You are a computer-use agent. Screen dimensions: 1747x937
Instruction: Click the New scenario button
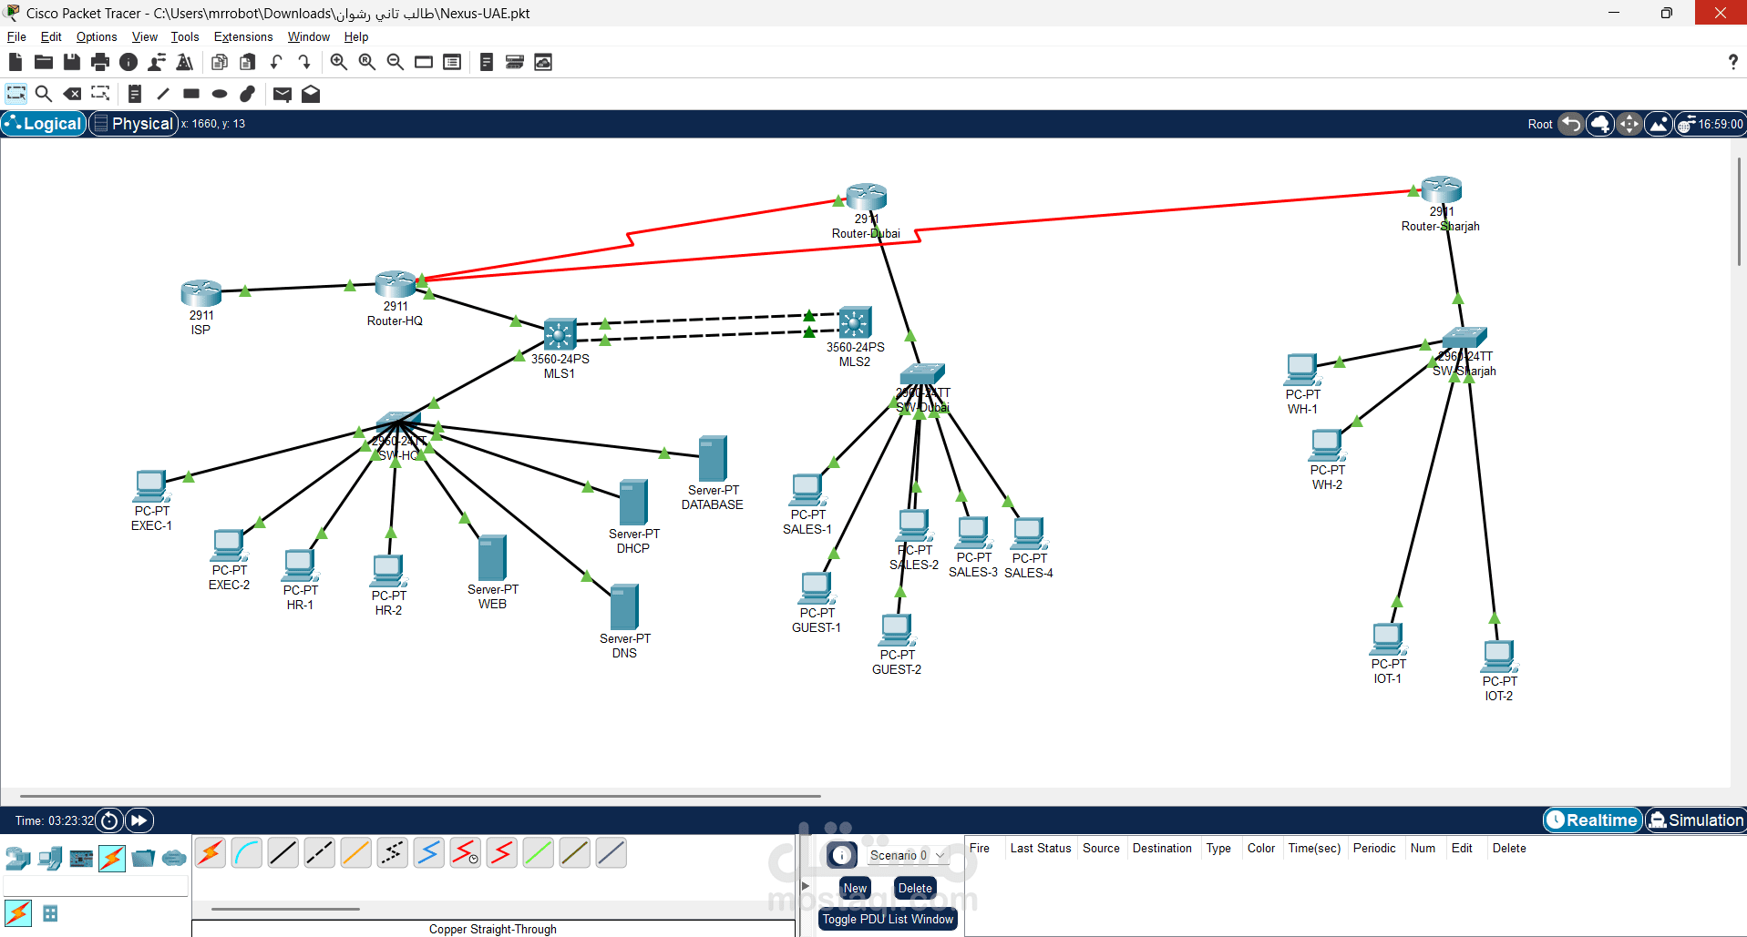pyautogui.click(x=855, y=888)
